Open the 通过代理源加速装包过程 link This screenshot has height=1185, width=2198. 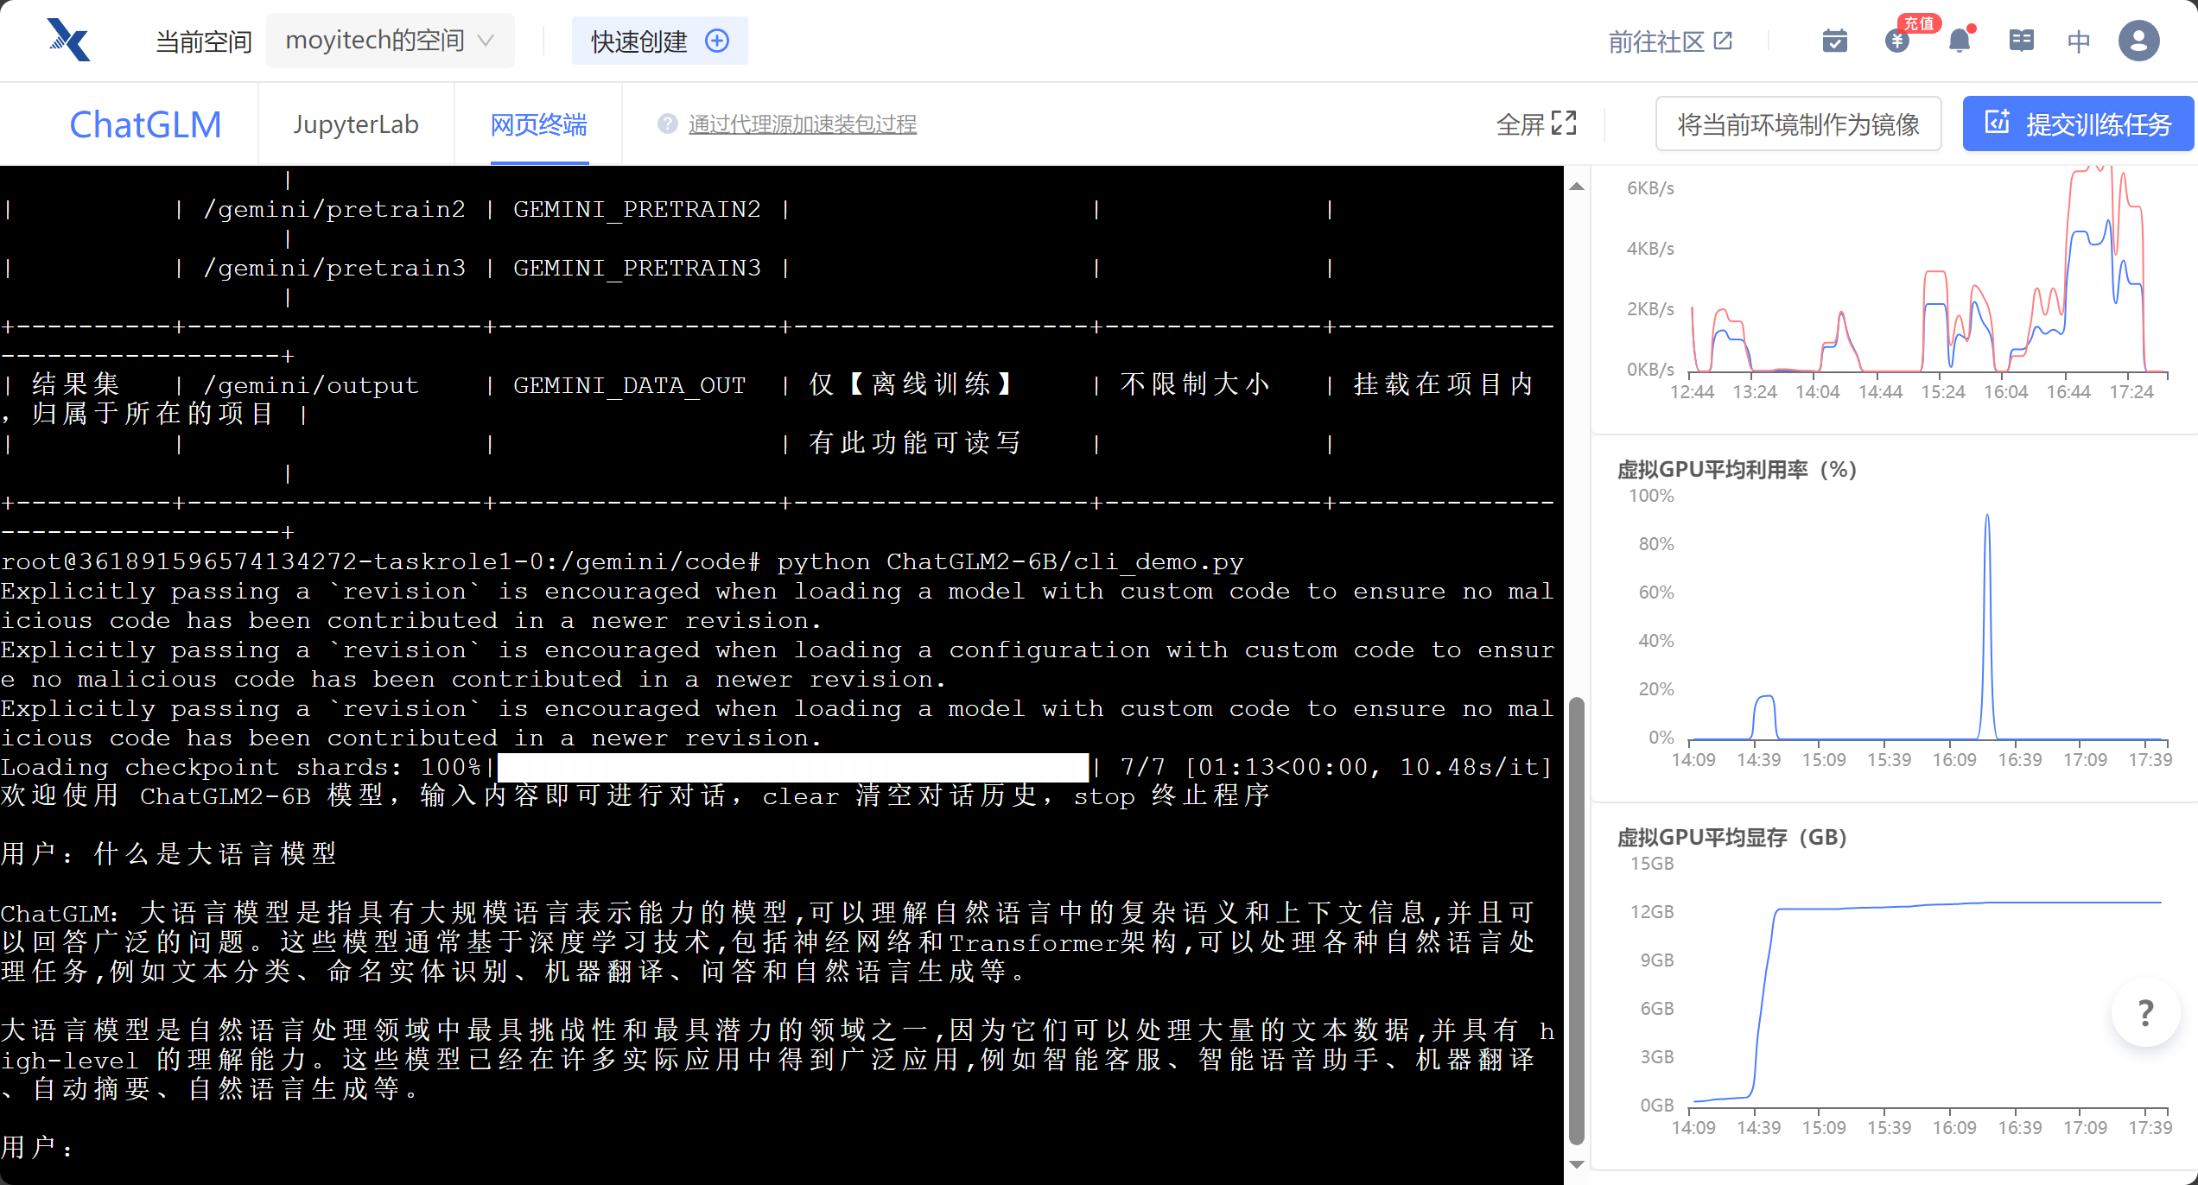[803, 124]
